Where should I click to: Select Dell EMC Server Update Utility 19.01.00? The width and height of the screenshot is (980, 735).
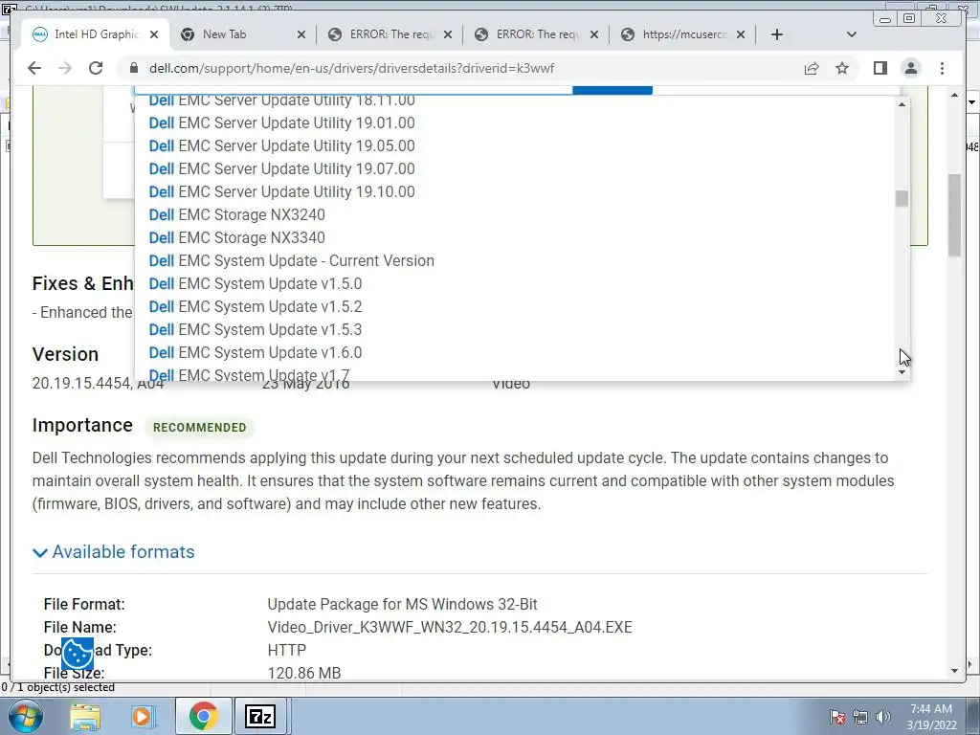282,123
